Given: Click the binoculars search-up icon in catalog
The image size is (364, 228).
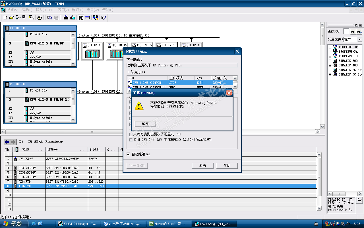Looking at the screenshot, I should (x=353, y=31).
